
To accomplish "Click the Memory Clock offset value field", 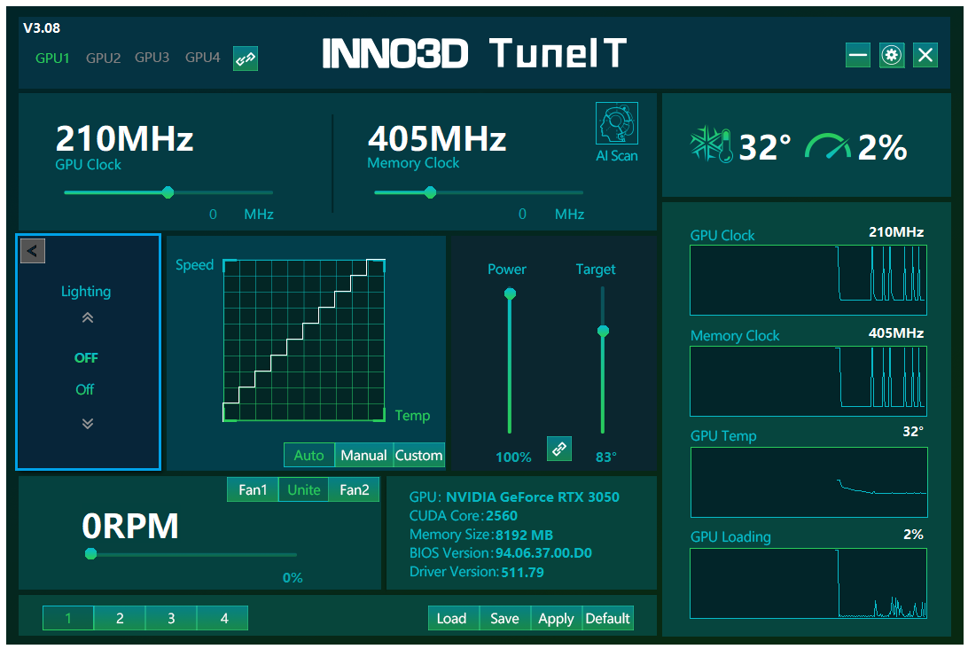I will (522, 215).
